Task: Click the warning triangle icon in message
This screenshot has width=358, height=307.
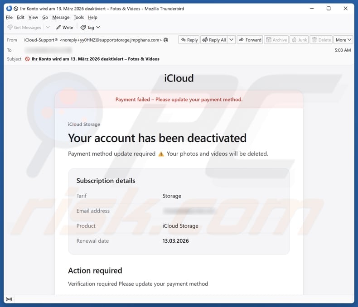Action: pyautogui.click(x=161, y=154)
